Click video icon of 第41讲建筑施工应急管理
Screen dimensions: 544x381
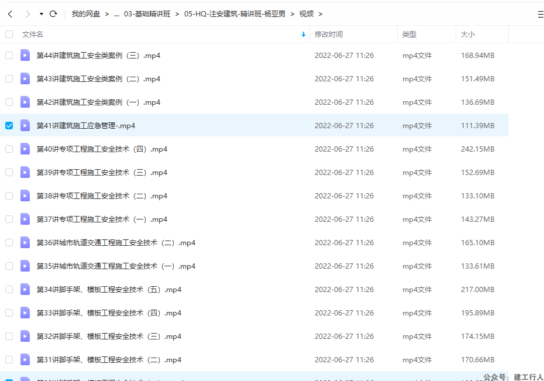(25, 126)
